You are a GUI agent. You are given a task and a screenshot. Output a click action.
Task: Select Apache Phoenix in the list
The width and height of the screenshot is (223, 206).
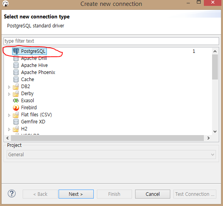38,72
